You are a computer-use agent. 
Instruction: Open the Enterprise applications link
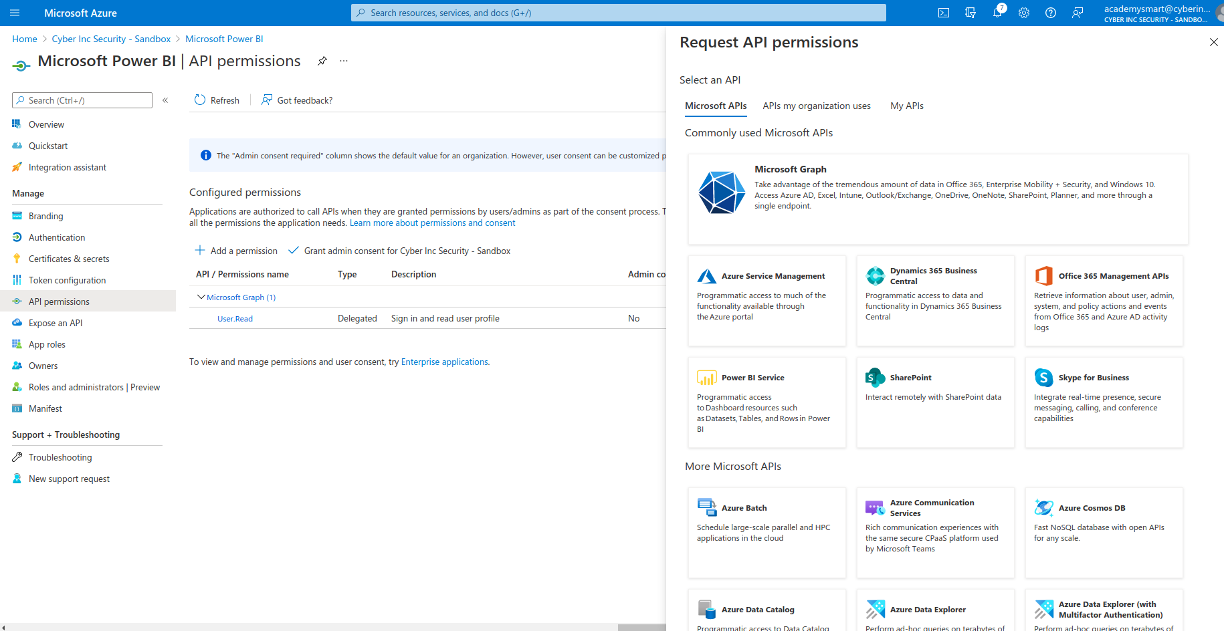tap(445, 362)
